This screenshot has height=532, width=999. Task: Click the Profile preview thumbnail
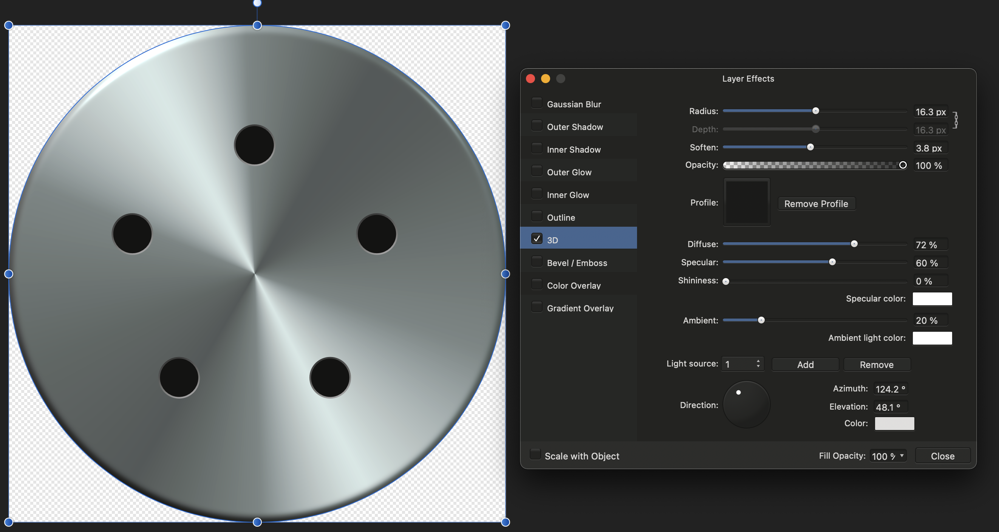(x=747, y=203)
